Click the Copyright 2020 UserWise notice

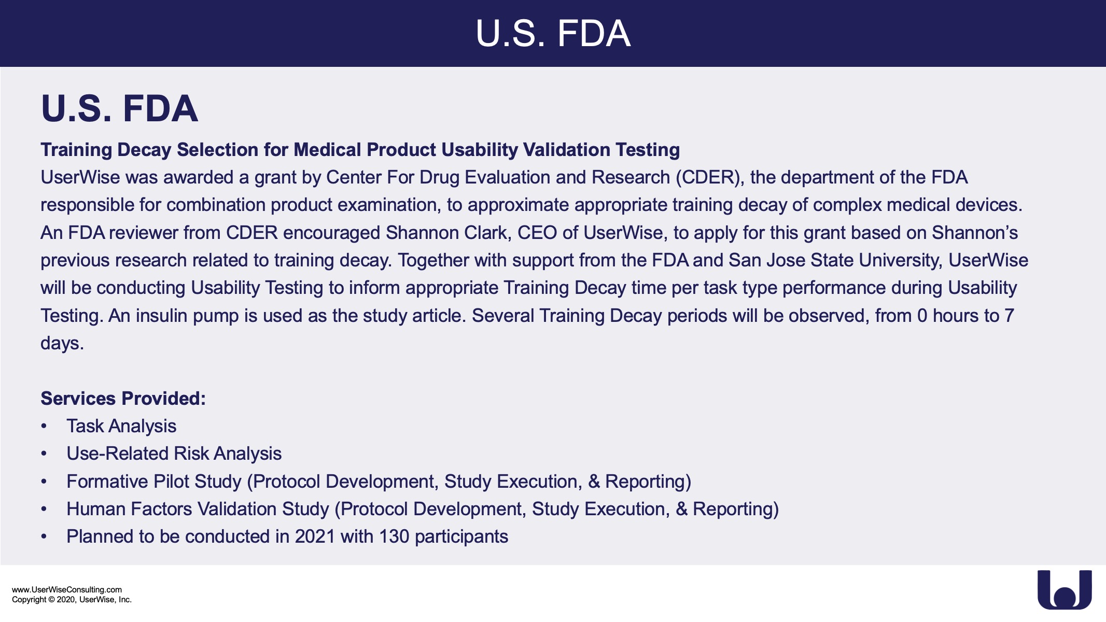point(72,600)
